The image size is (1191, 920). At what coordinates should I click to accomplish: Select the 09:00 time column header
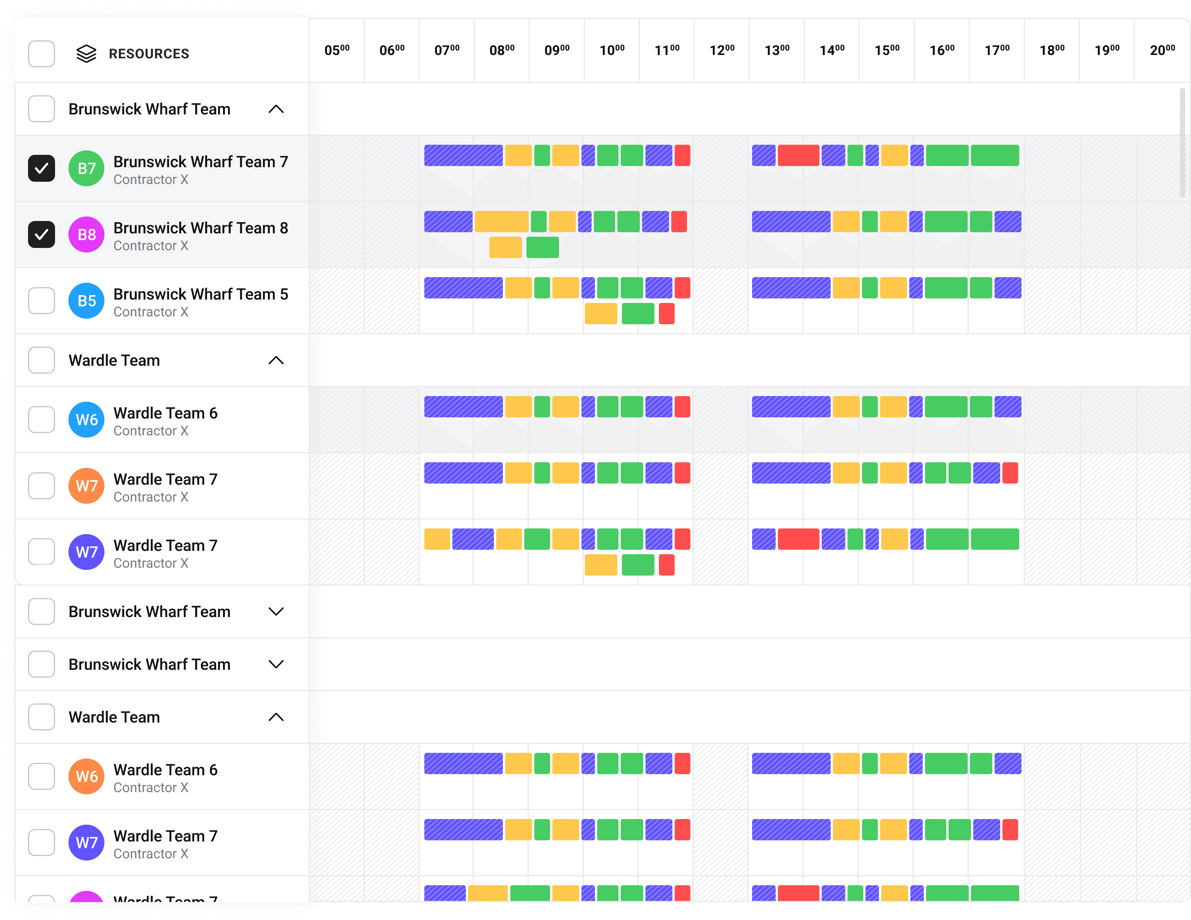(557, 50)
